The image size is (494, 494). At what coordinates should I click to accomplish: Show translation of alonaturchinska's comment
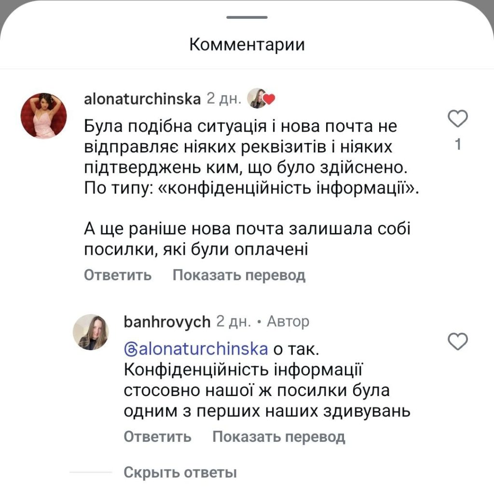[x=239, y=275]
